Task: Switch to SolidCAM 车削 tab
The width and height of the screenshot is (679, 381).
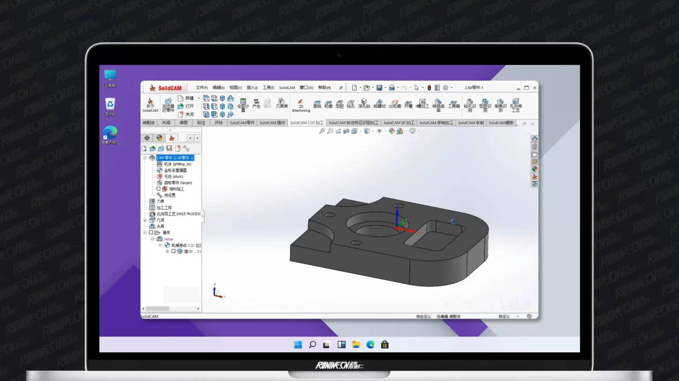Action: coord(471,123)
